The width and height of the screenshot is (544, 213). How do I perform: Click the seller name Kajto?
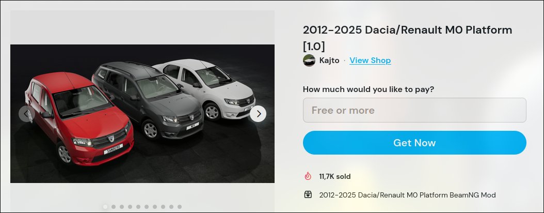pyautogui.click(x=329, y=60)
